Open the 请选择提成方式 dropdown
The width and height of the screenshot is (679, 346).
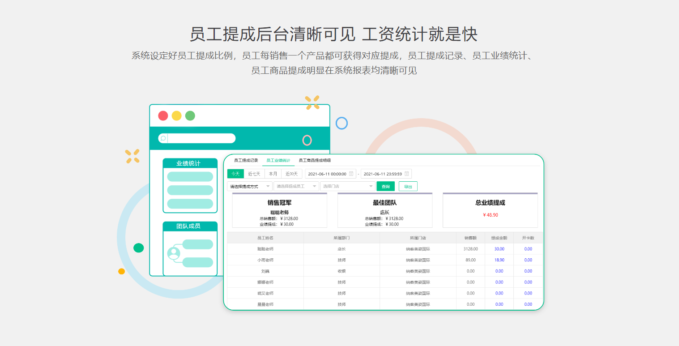(x=250, y=186)
